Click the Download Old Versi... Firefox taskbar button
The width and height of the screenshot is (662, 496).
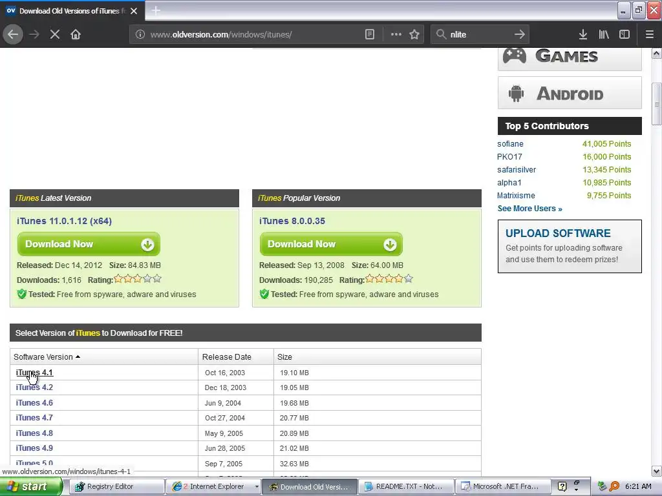(x=310, y=487)
